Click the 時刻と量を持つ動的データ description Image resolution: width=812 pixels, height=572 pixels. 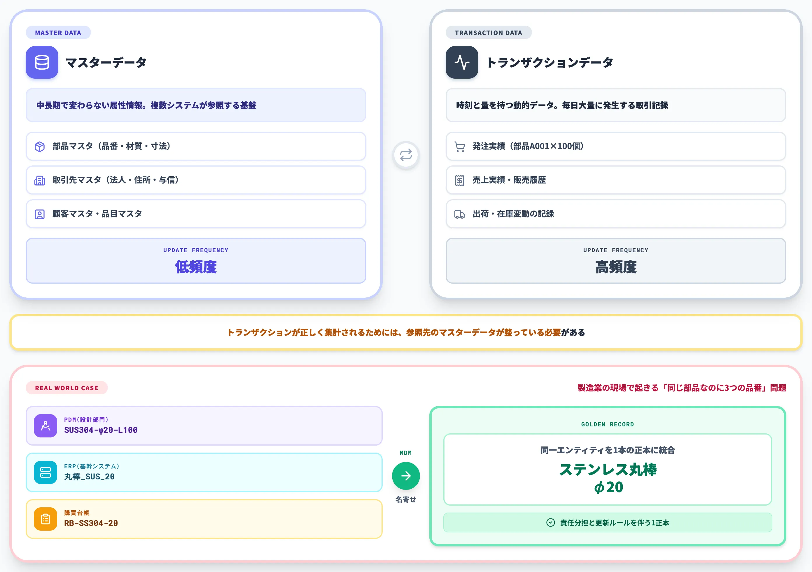tap(562, 105)
